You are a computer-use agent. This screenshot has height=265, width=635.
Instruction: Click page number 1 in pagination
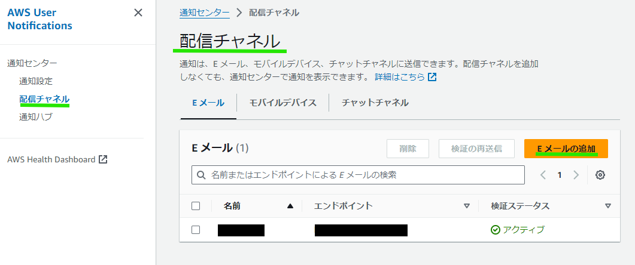560,175
